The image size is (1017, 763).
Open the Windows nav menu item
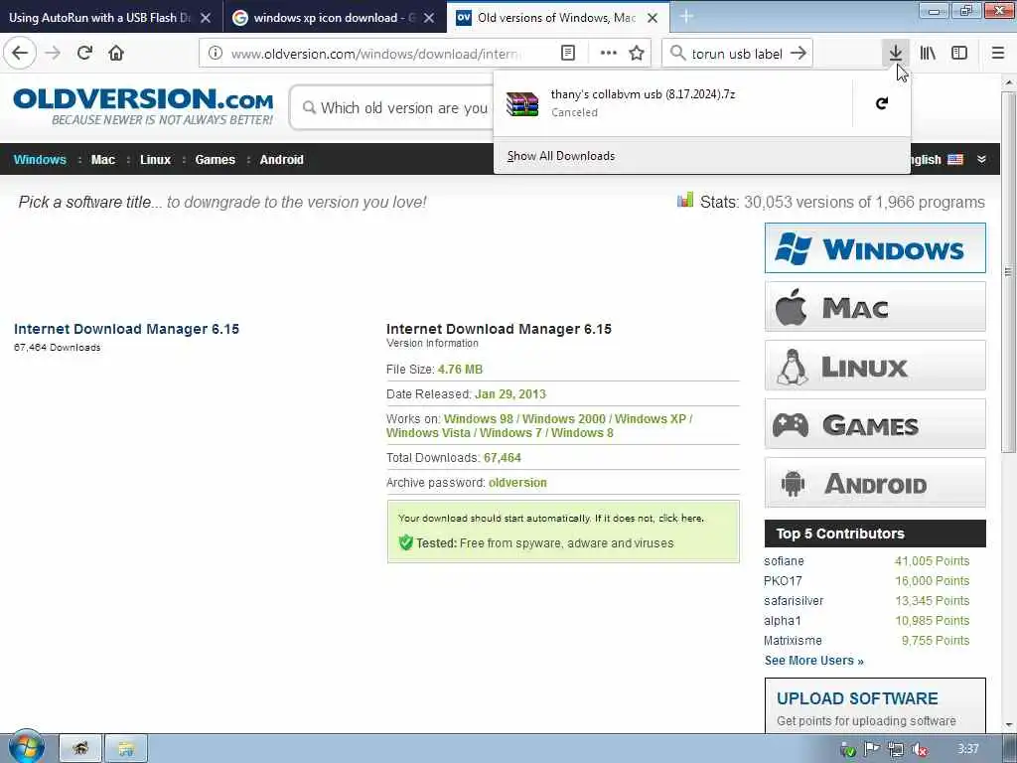[x=40, y=160]
